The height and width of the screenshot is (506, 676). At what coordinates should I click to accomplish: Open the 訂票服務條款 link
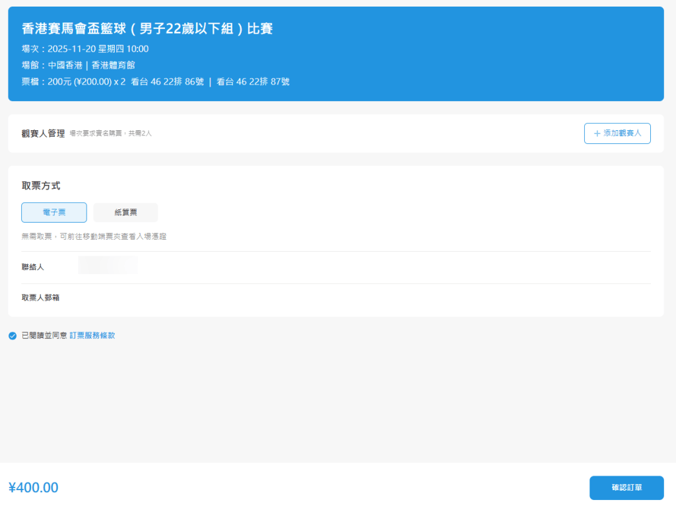tap(92, 335)
